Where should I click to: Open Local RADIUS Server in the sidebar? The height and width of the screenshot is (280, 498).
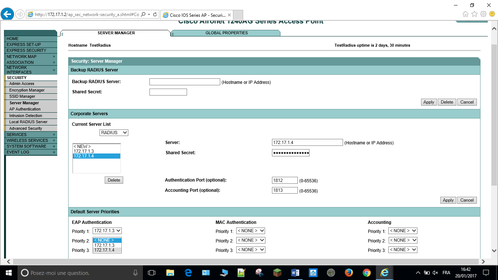coord(28,122)
